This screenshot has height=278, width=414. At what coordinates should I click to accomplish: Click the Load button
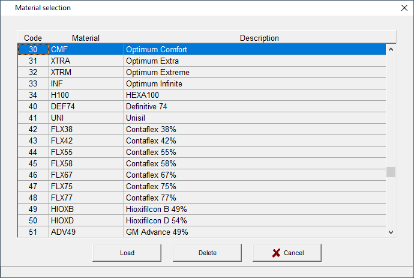tap(127, 253)
